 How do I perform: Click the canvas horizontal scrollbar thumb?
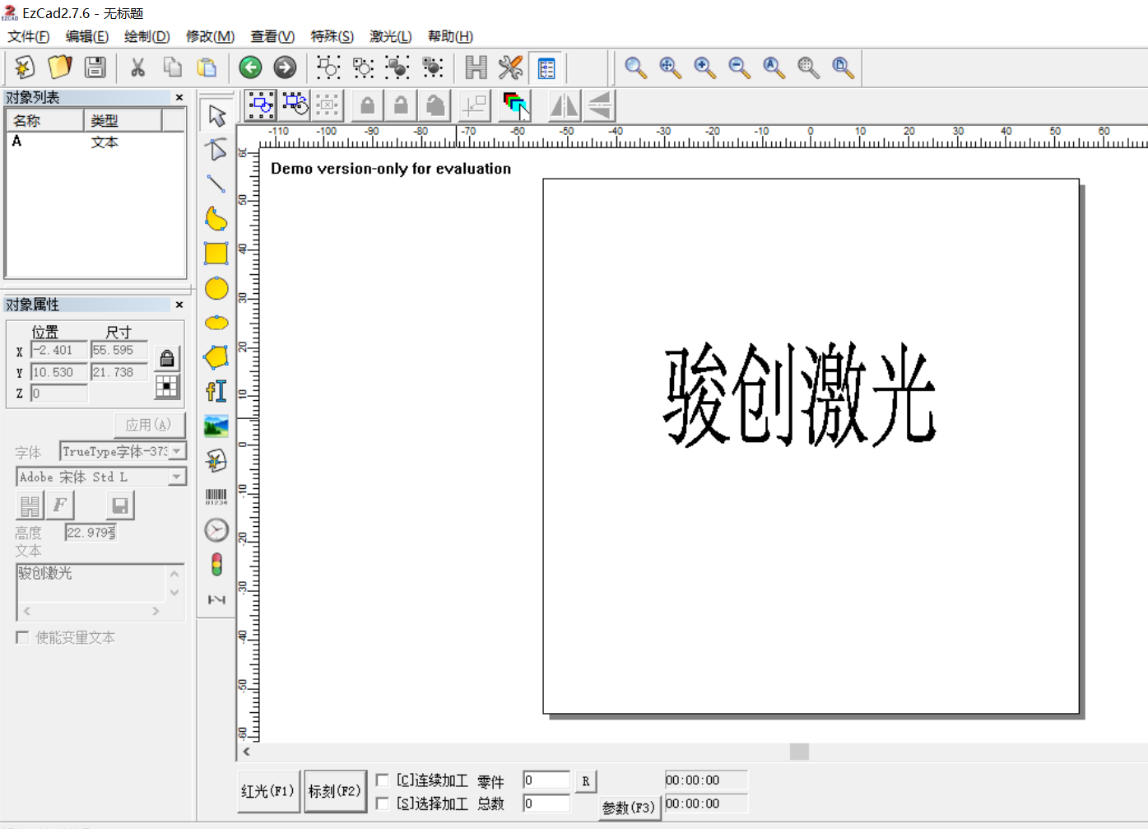(799, 752)
